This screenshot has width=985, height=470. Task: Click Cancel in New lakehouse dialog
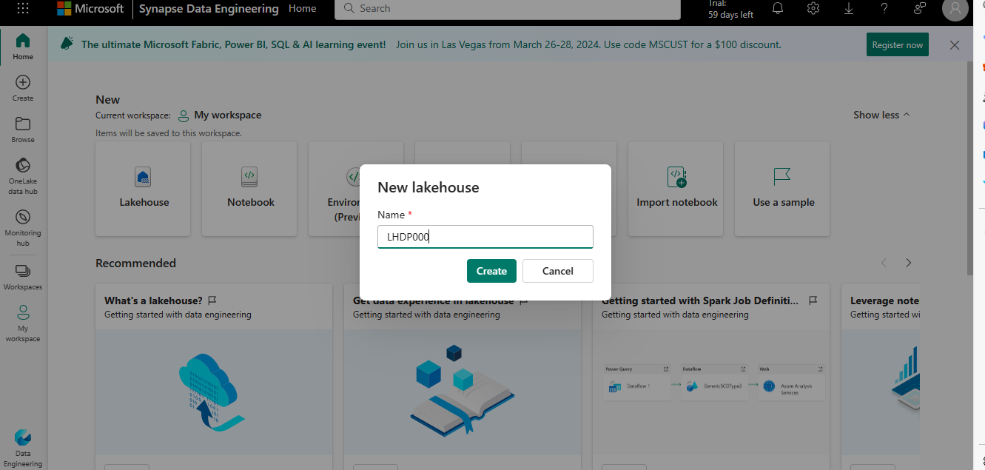(x=558, y=271)
